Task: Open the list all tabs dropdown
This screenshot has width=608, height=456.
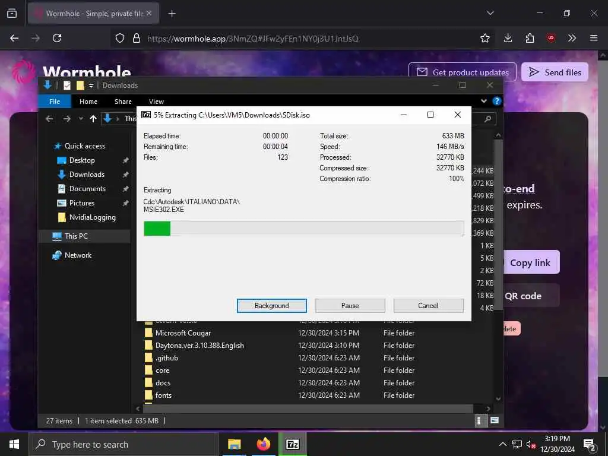Action: [490, 13]
